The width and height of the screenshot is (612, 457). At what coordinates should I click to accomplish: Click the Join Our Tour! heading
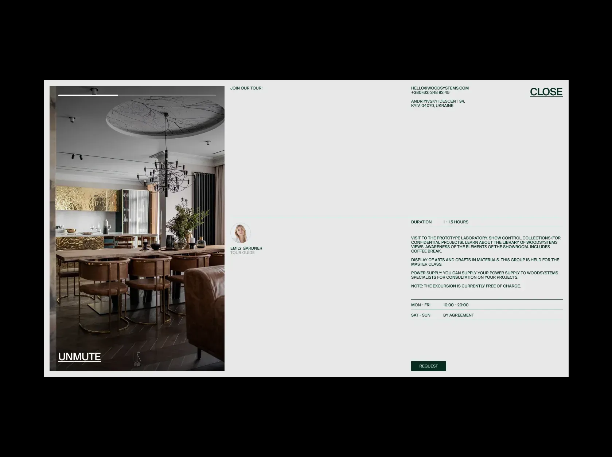coord(246,88)
